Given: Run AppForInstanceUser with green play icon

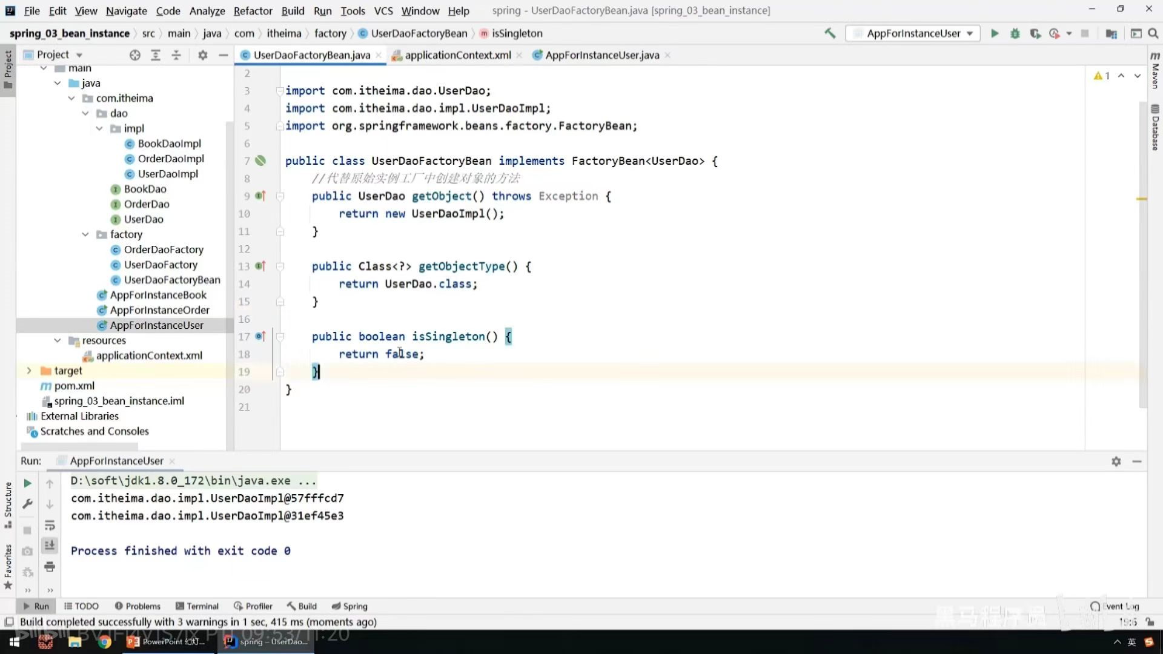Looking at the screenshot, I should pyautogui.click(x=995, y=33).
